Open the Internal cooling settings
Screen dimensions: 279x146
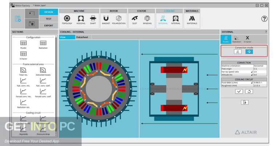click(x=175, y=20)
